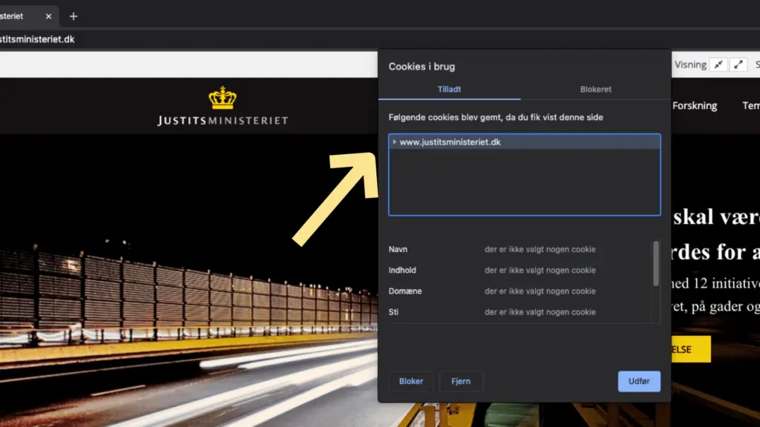Screen dimensions: 760x427
Task: Open the Forskning navigation menu item
Action: coord(694,106)
